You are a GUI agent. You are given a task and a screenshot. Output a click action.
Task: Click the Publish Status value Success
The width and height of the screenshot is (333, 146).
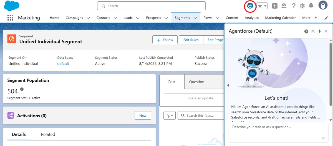[x=201, y=64]
